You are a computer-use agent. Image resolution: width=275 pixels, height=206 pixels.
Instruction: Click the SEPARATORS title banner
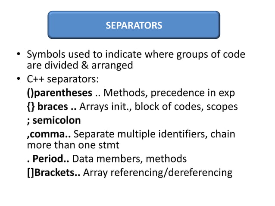pos(134,25)
